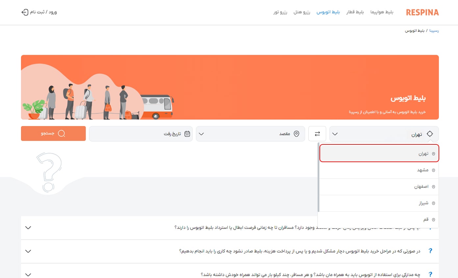Viewport: 458px width, 278px height.
Task: Click the calendar icon in تاریخ رفت field
Action: tap(187, 134)
